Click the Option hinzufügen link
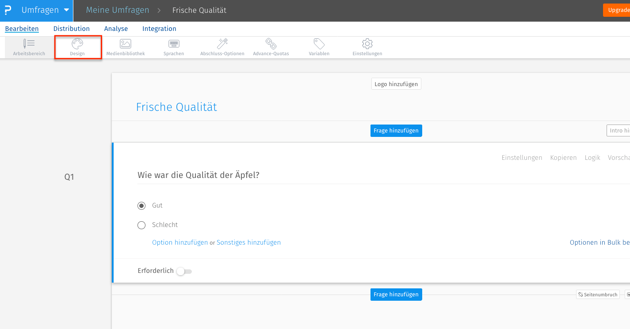 coord(179,242)
